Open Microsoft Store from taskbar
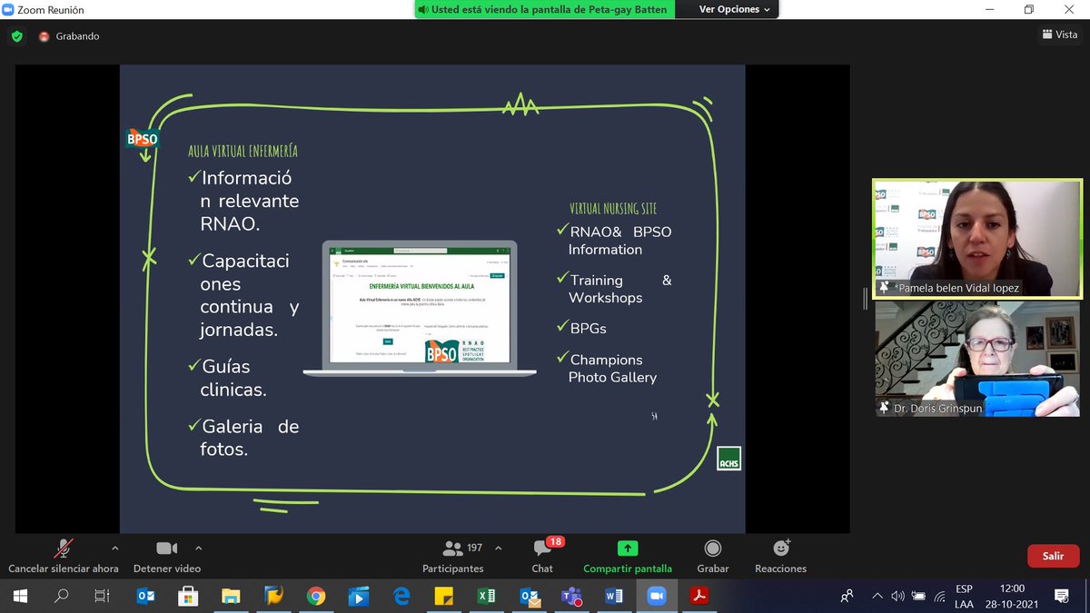 188,596
